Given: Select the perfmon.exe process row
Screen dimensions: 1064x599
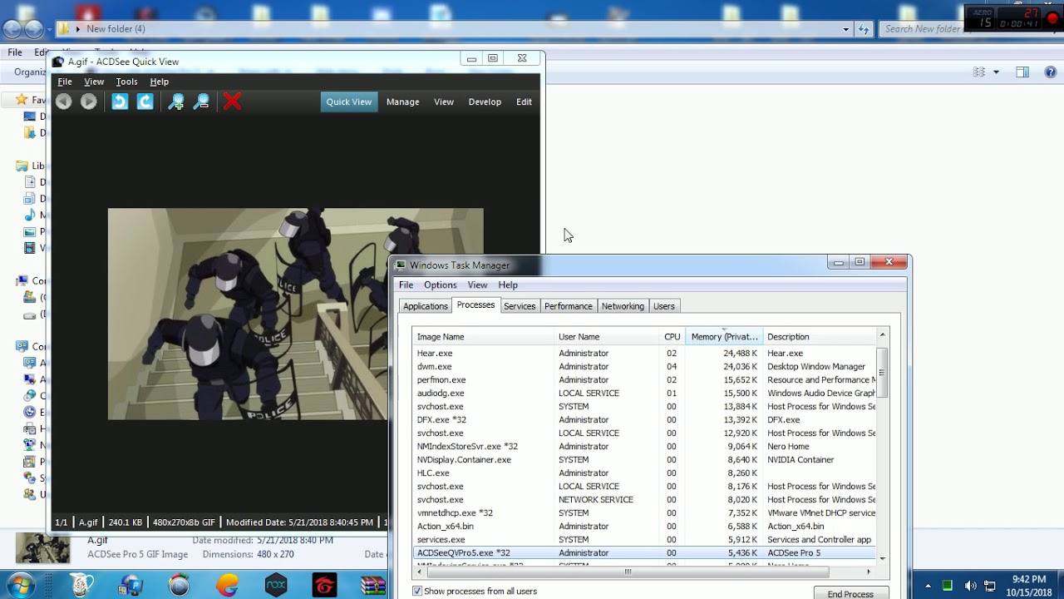Looking at the screenshot, I should point(644,379).
